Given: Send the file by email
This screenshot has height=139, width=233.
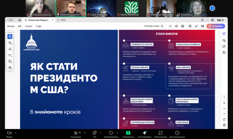Looking at the screenshot, I should [x=202, y=26].
